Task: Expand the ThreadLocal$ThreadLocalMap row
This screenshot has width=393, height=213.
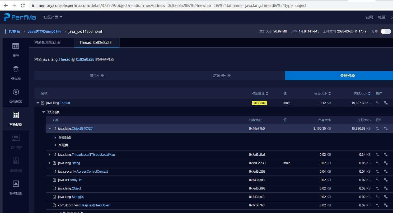Action: (49, 155)
